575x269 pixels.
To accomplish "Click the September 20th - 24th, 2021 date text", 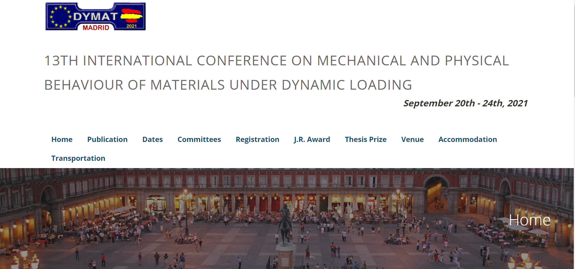I will (x=465, y=103).
